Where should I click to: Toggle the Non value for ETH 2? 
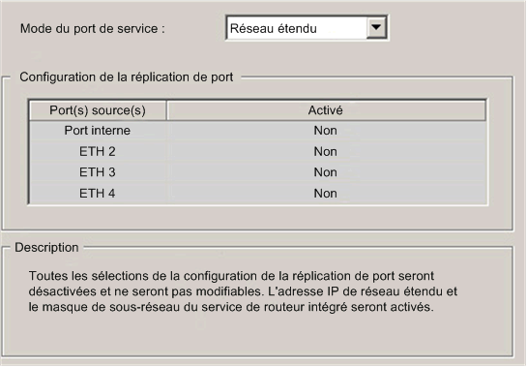[x=326, y=151]
